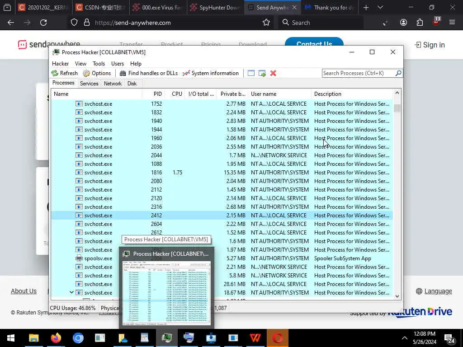Click the padlock site information icon
Viewport: 463px width, 347px height.
(x=87, y=23)
